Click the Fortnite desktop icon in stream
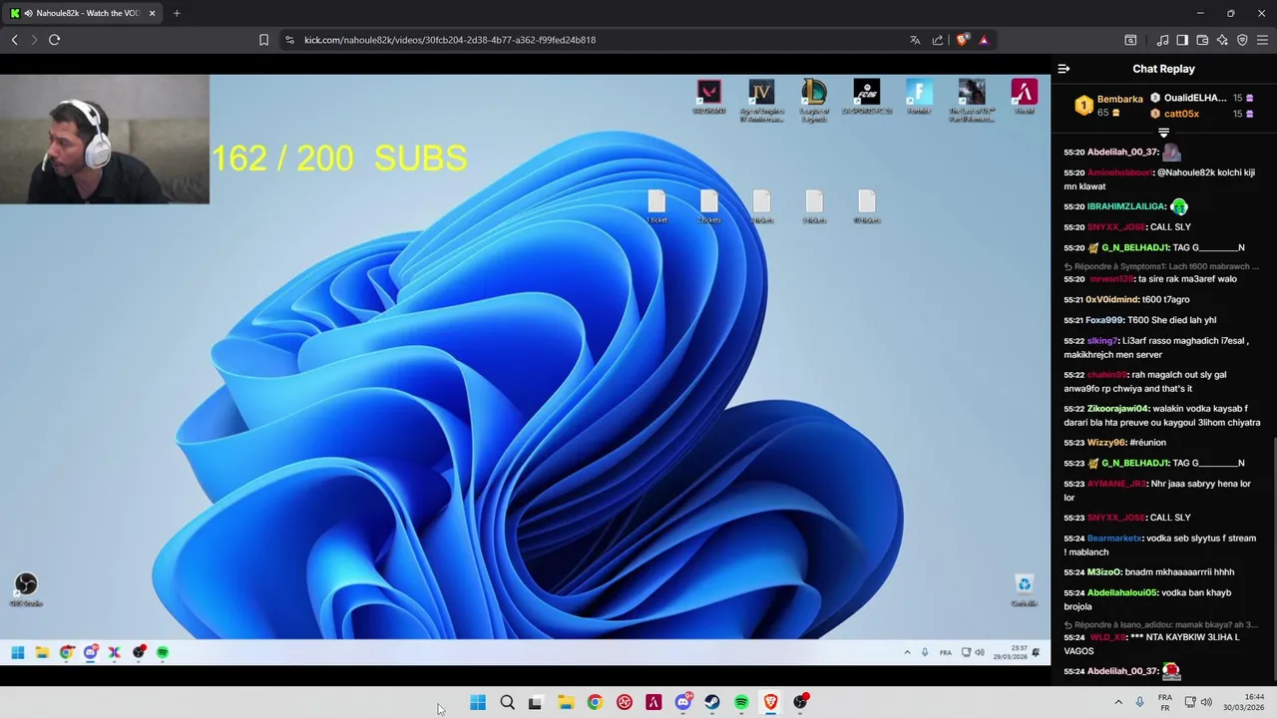The width and height of the screenshot is (1277, 718). 919,97
